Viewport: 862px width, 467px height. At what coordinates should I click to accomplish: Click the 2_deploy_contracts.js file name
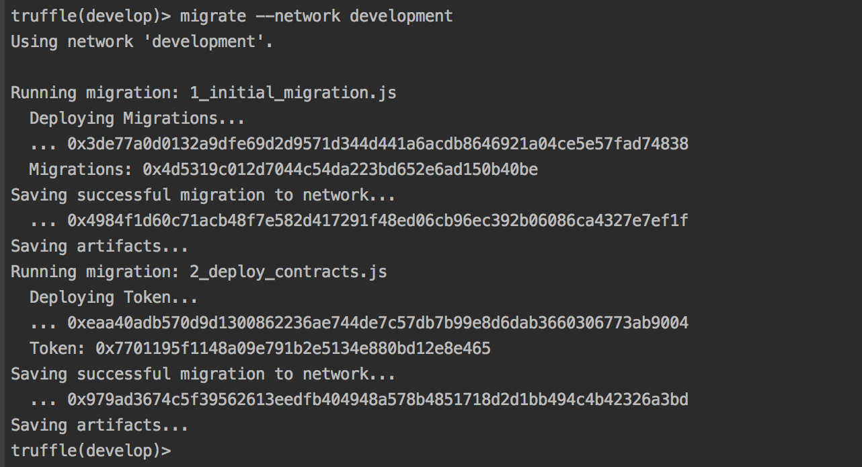coord(288,272)
